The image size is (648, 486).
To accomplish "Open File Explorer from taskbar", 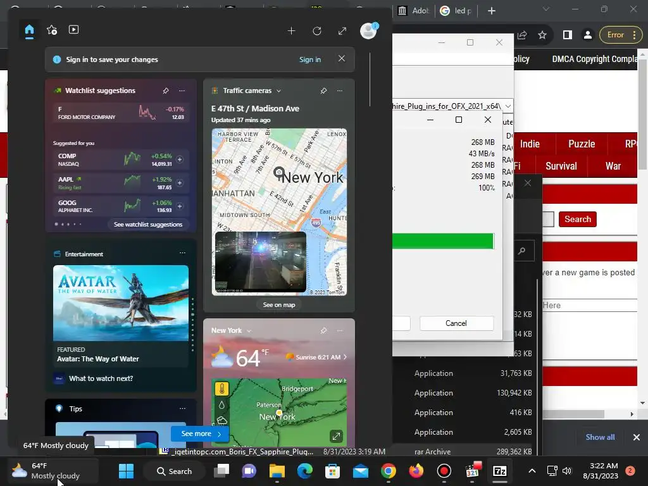I will coord(277,471).
